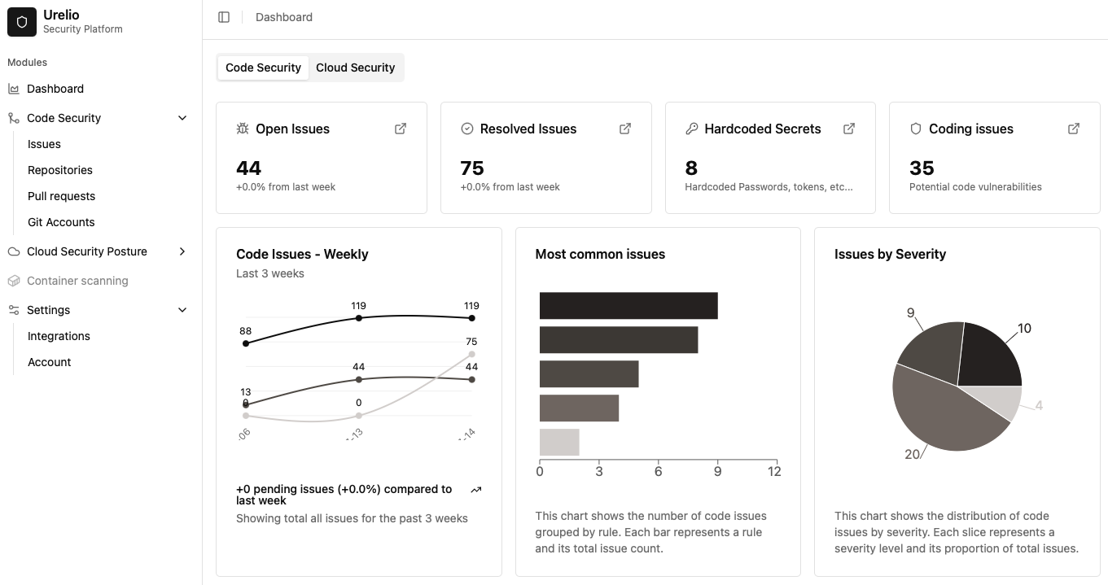
Task: Click the Urelio logo icon
Action: pos(21,22)
